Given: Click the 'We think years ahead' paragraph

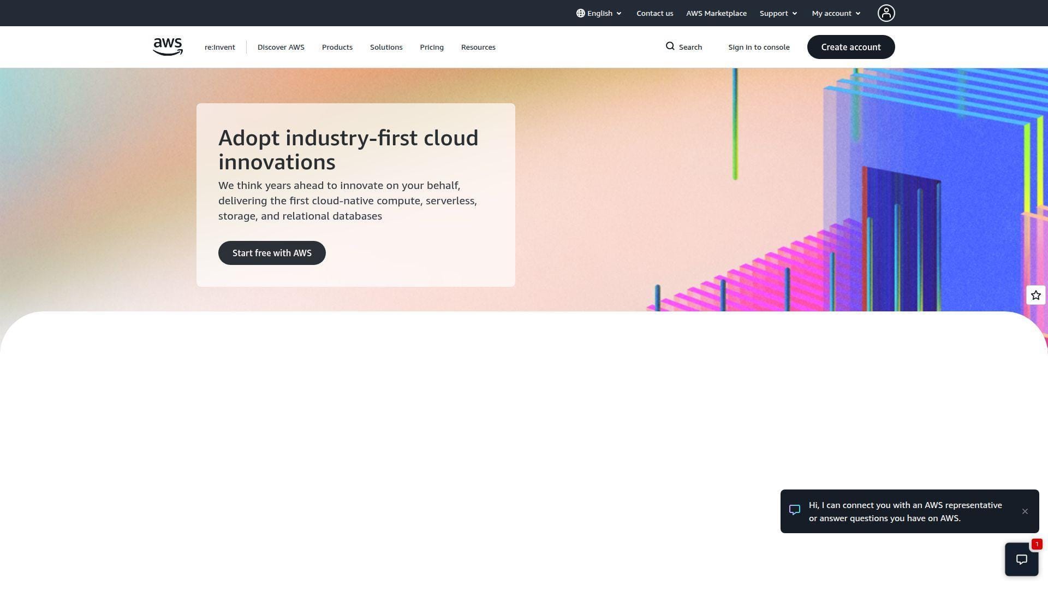Looking at the screenshot, I should point(348,200).
